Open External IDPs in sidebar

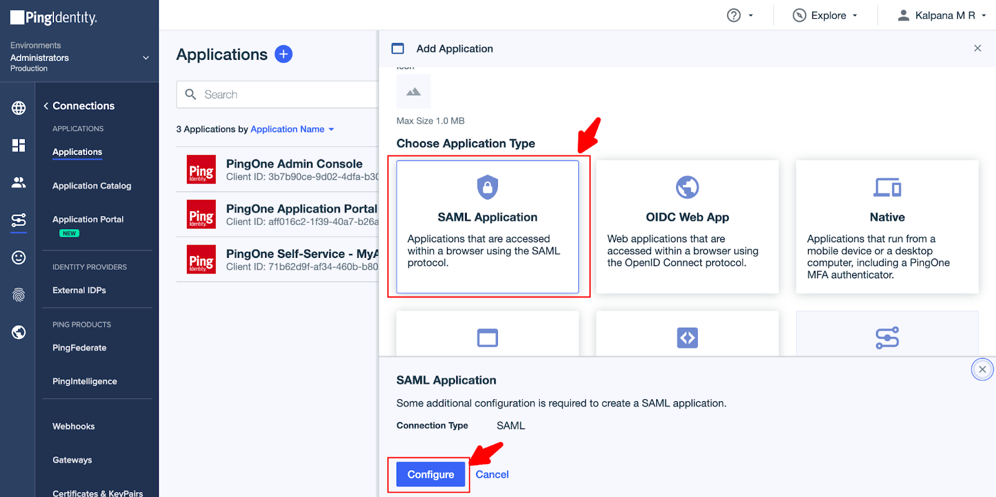click(x=79, y=290)
